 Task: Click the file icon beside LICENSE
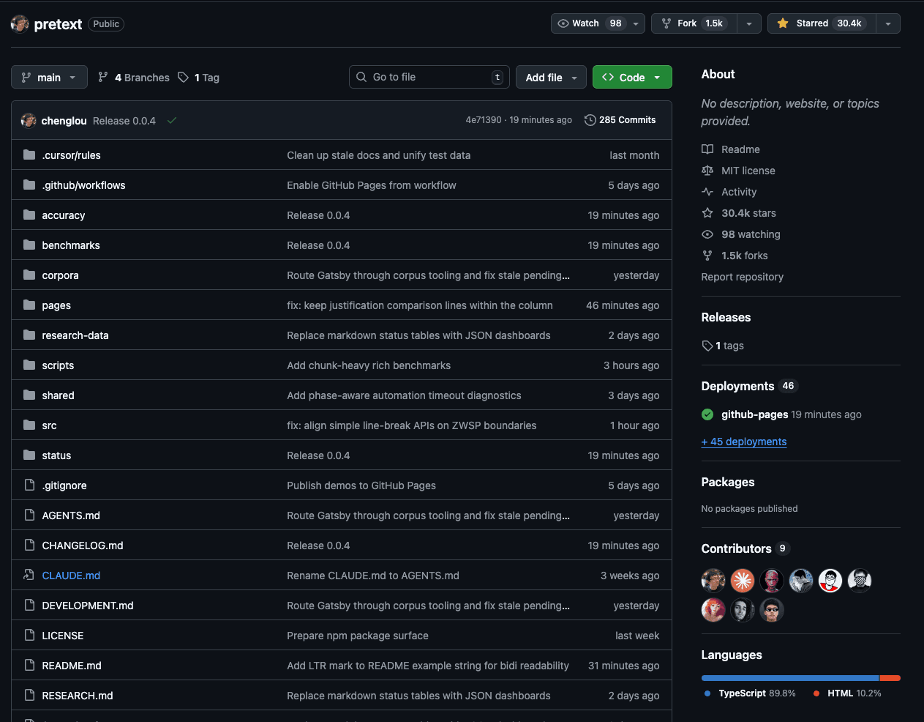[29, 636]
